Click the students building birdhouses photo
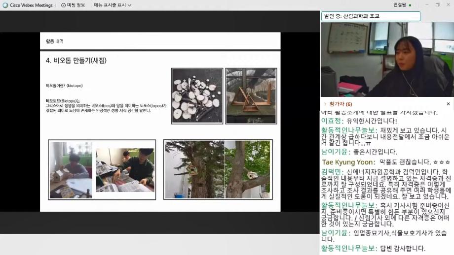This screenshot has width=454, height=255. click(102, 169)
